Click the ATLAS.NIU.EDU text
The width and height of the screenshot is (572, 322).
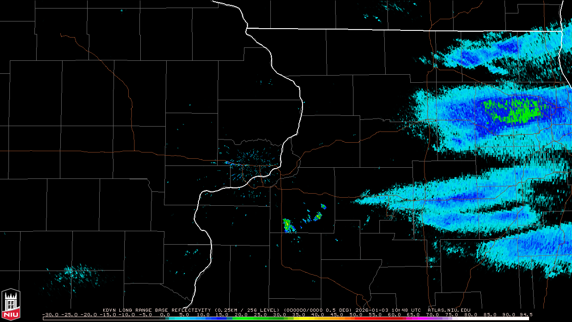point(449,310)
